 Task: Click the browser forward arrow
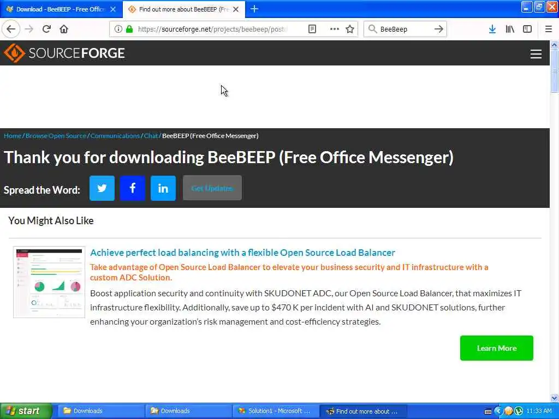point(29,29)
